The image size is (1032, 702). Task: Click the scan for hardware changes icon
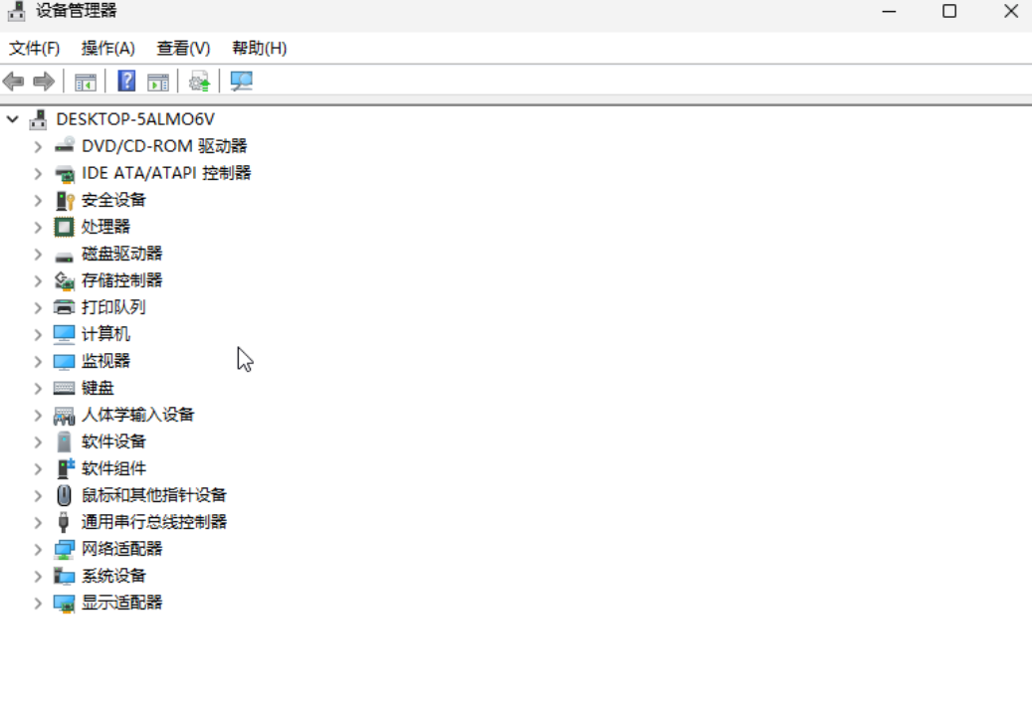(x=241, y=82)
